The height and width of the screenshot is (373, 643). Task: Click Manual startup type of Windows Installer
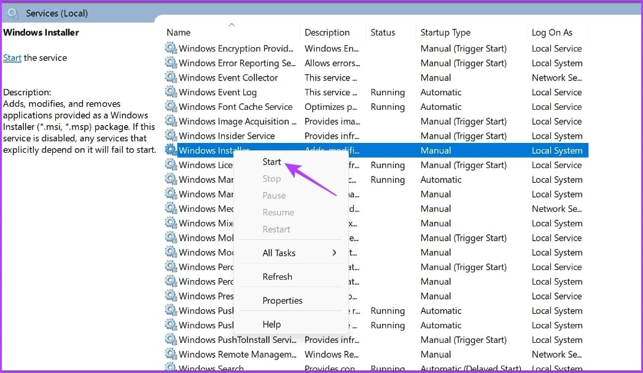[x=435, y=150]
